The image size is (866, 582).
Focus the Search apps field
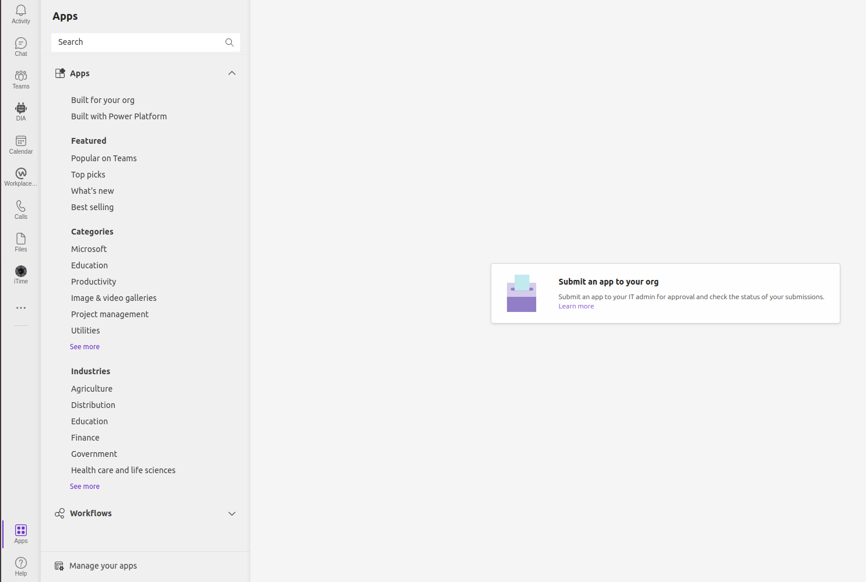pyautogui.click(x=146, y=42)
